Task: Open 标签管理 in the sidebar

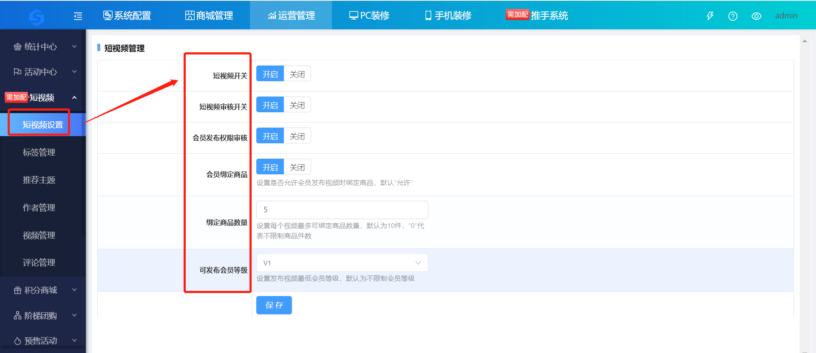Action: [39, 152]
